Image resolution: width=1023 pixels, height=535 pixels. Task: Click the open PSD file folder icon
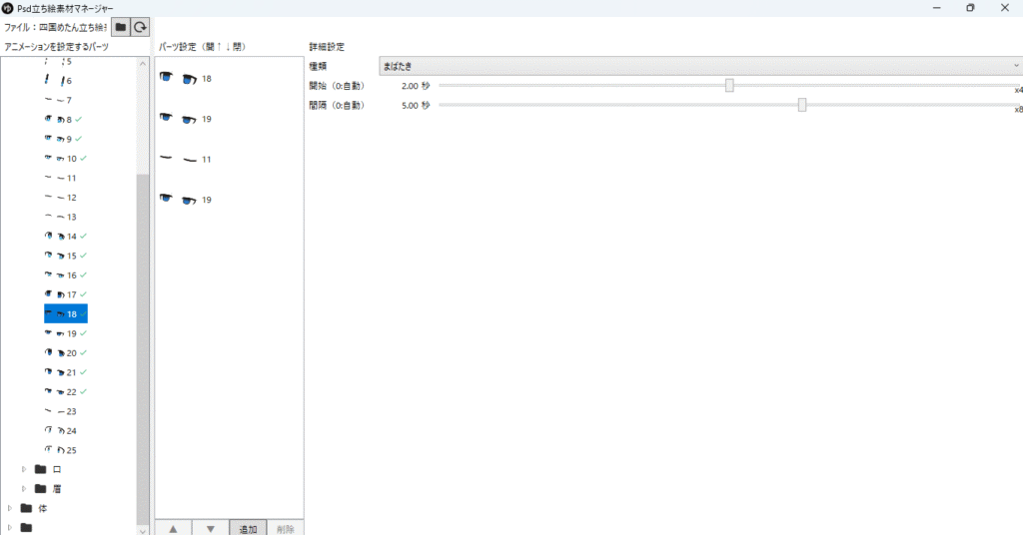tap(120, 28)
